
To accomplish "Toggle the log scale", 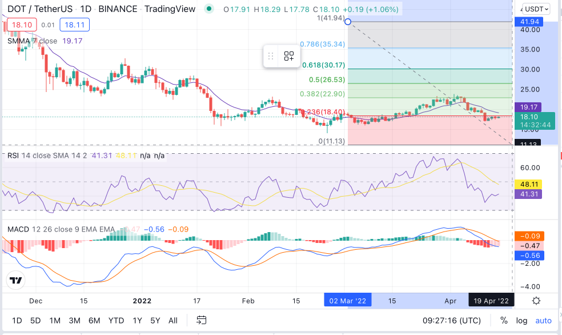I will [521, 320].
